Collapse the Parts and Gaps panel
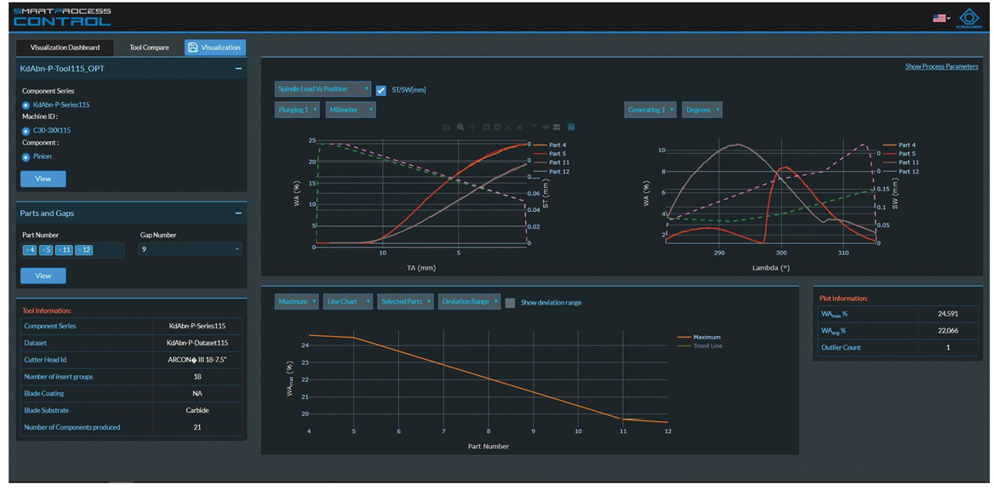Screen dimensions: 994x490 coord(238,214)
